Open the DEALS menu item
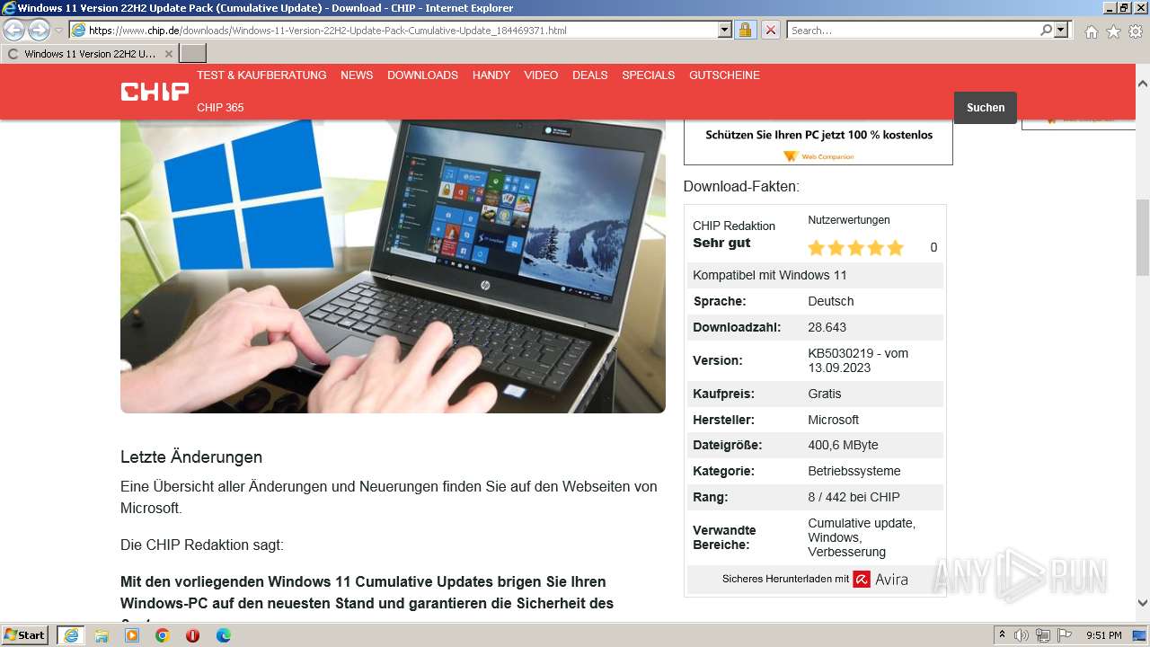1150x647 pixels. (590, 75)
